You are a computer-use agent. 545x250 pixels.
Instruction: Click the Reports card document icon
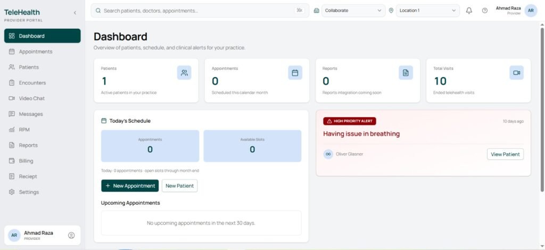click(406, 72)
